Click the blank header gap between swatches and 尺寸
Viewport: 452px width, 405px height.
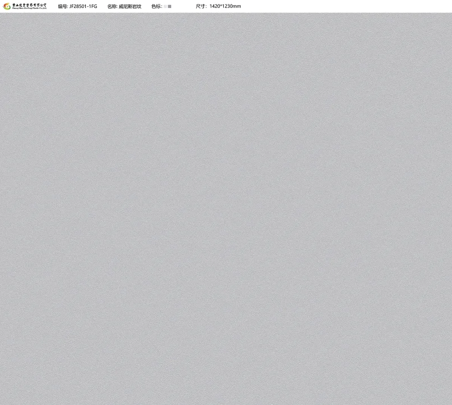tap(184, 6)
